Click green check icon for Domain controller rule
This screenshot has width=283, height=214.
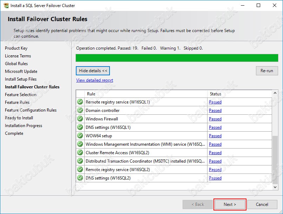80,110
